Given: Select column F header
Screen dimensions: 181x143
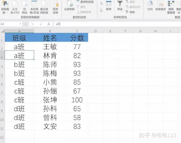Looking at the screenshot, I should click(x=125, y=31).
